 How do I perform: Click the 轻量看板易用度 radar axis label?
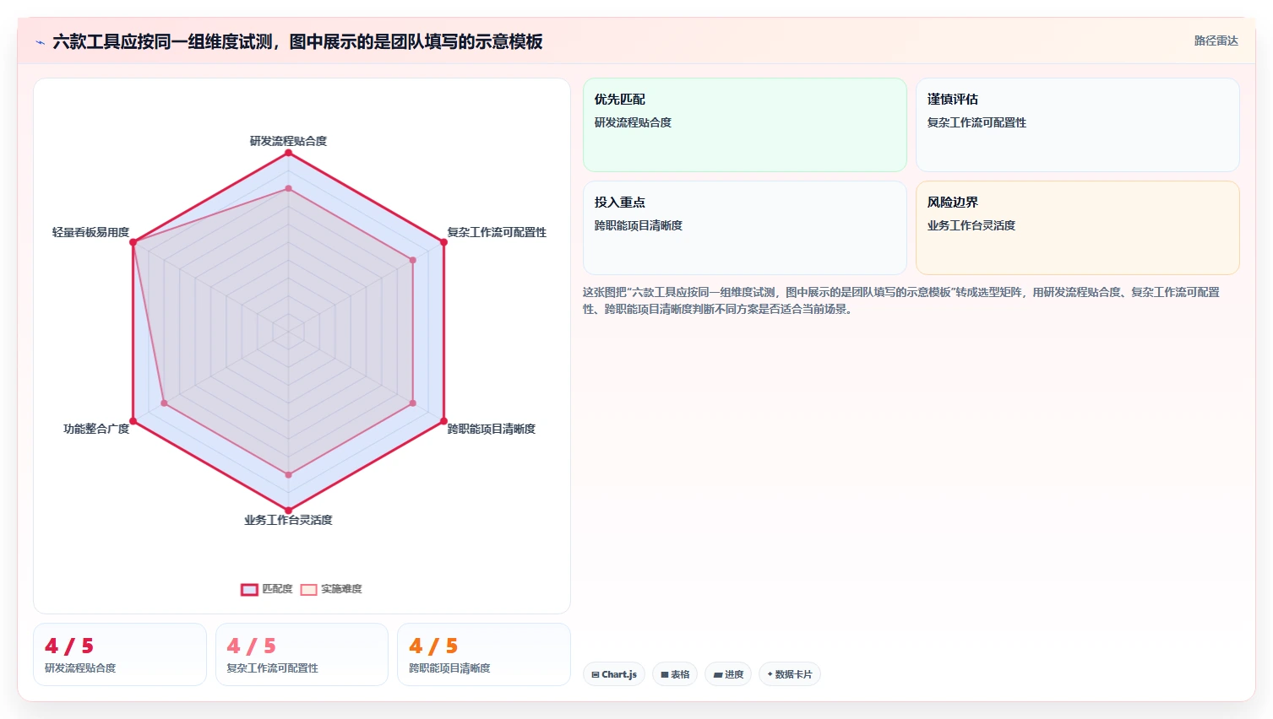(x=90, y=232)
